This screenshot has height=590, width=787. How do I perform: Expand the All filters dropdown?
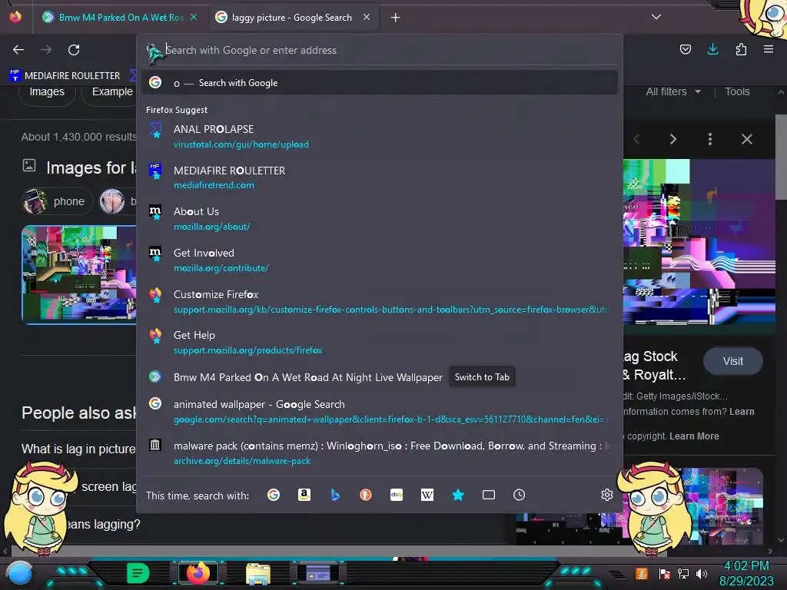(673, 92)
